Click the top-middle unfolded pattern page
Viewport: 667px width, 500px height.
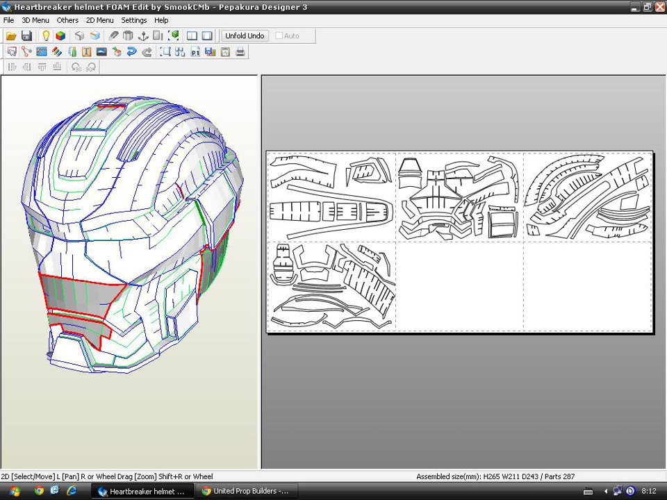[x=459, y=197]
